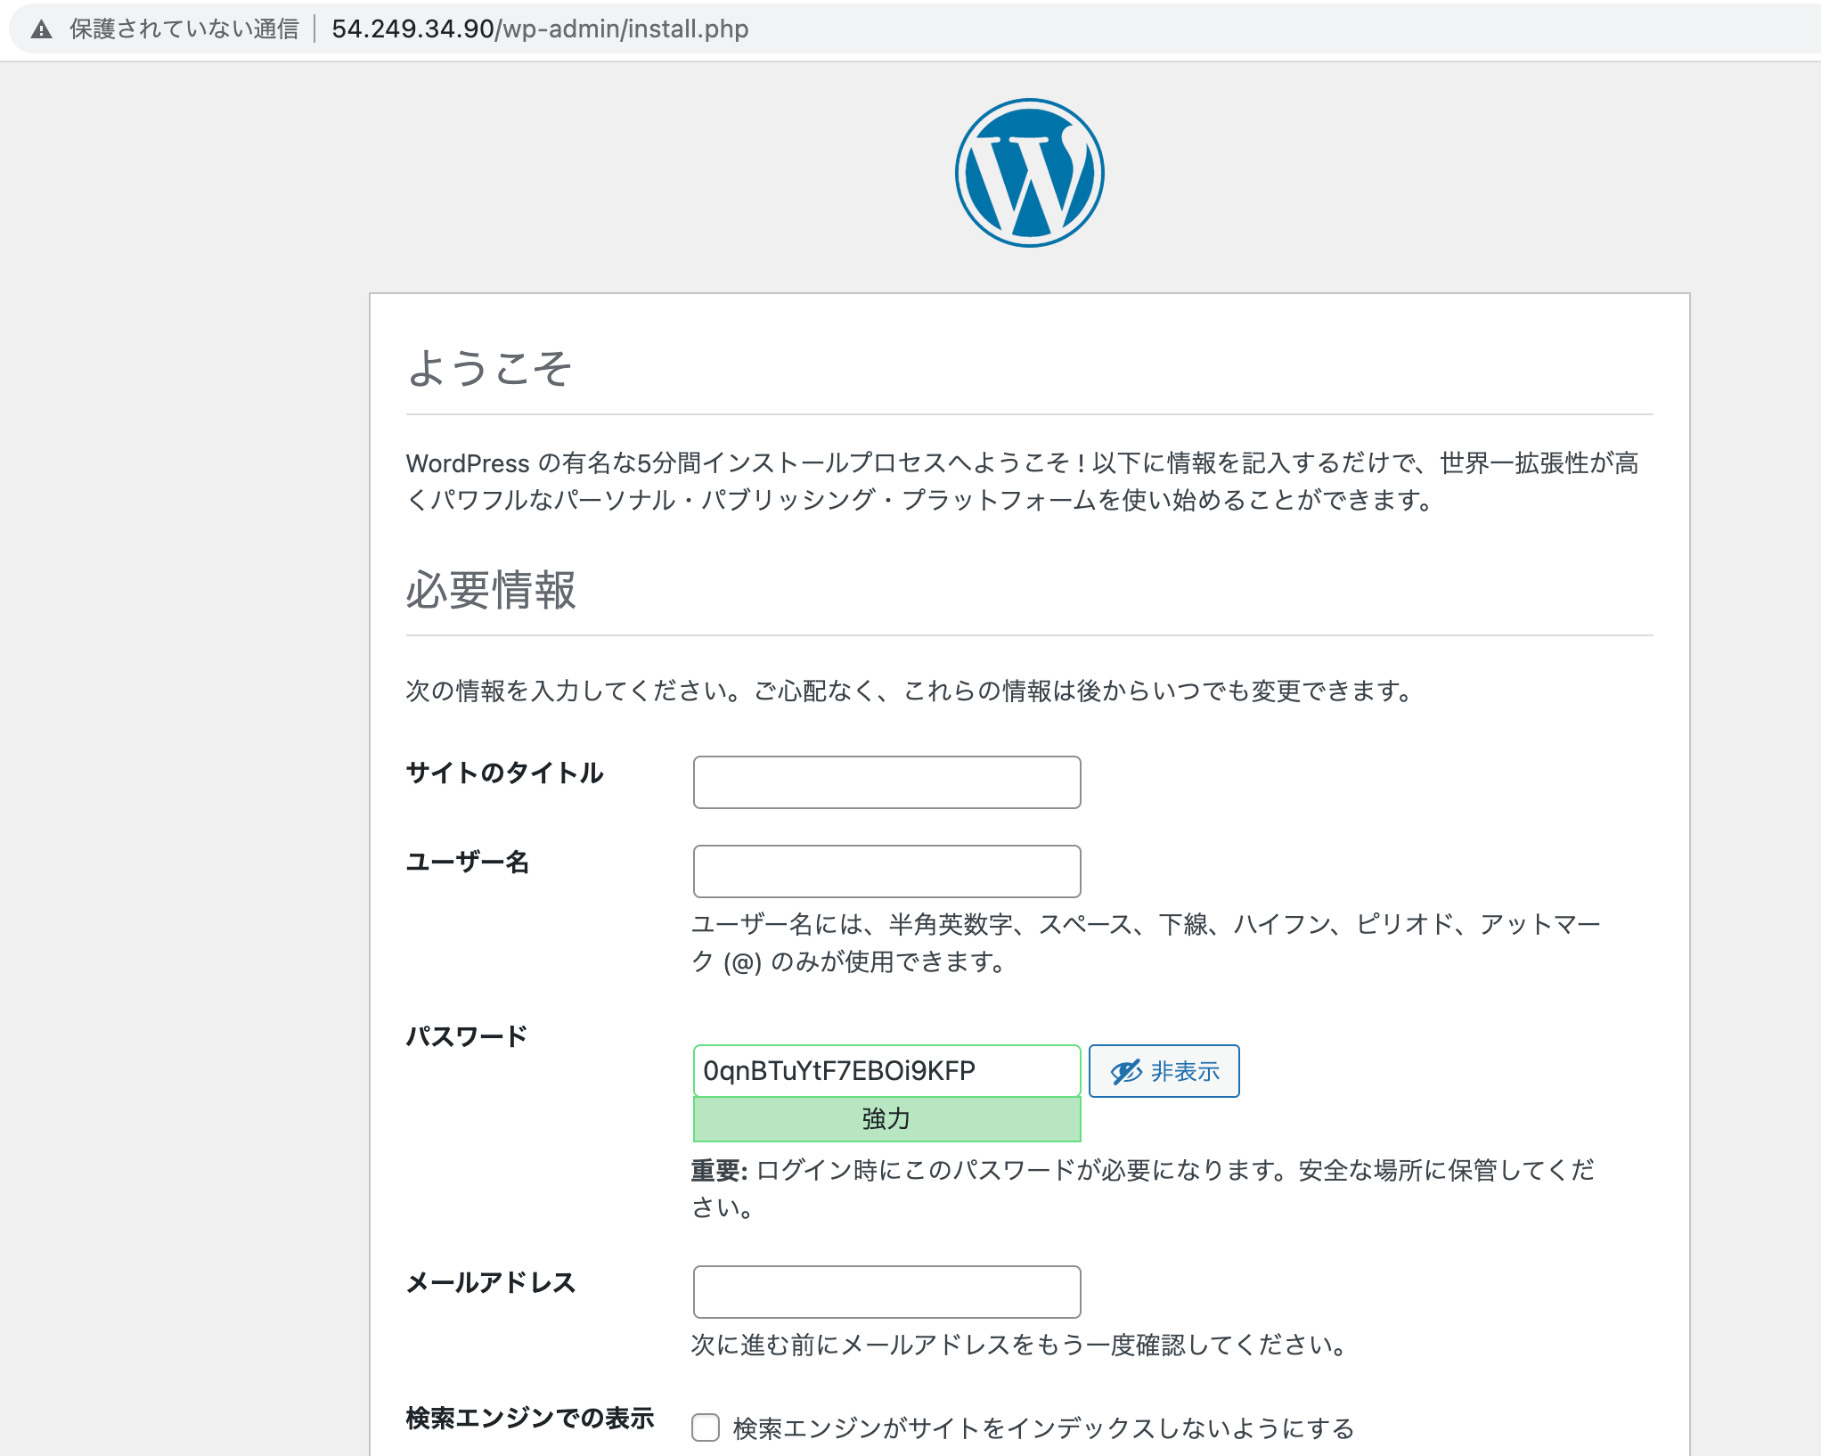
Task: Click the WordPress logo
Action: 1029,173
